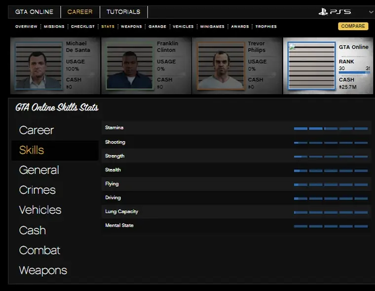The width and height of the screenshot is (375, 291).
Task: Click the GTA Online Skills Stats heading
Action: pyautogui.click(x=57, y=108)
